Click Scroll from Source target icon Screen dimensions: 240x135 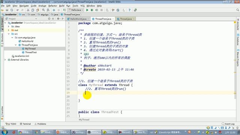click(x=49, y=19)
